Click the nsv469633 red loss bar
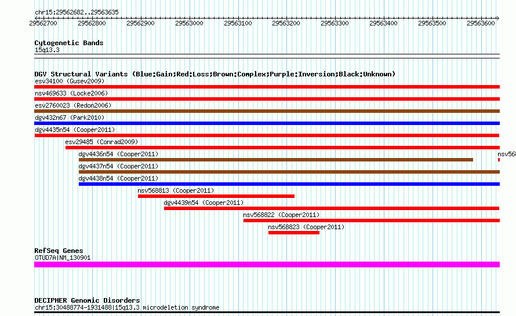 pos(267,99)
